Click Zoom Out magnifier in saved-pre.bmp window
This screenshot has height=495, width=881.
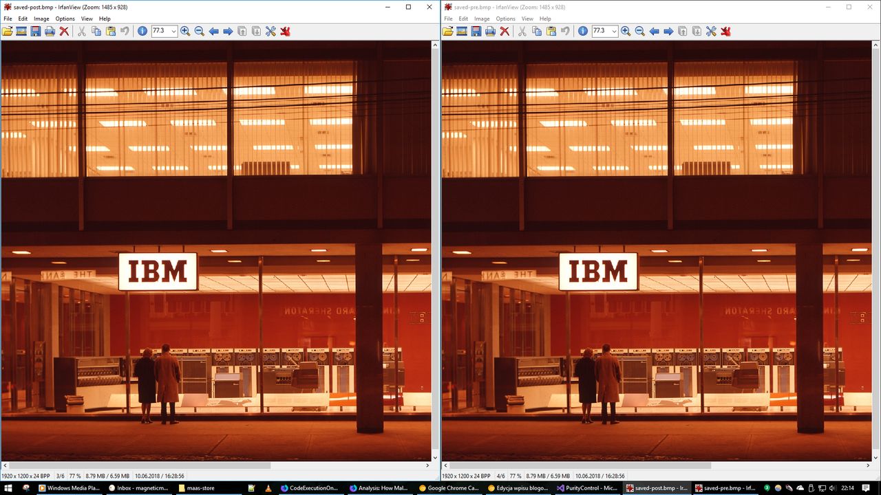pyautogui.click(x=639, y=31)
